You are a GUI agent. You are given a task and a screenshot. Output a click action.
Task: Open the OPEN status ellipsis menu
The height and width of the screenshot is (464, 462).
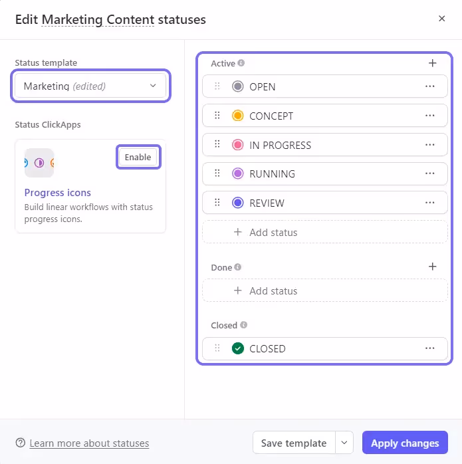tap(429, 86)
